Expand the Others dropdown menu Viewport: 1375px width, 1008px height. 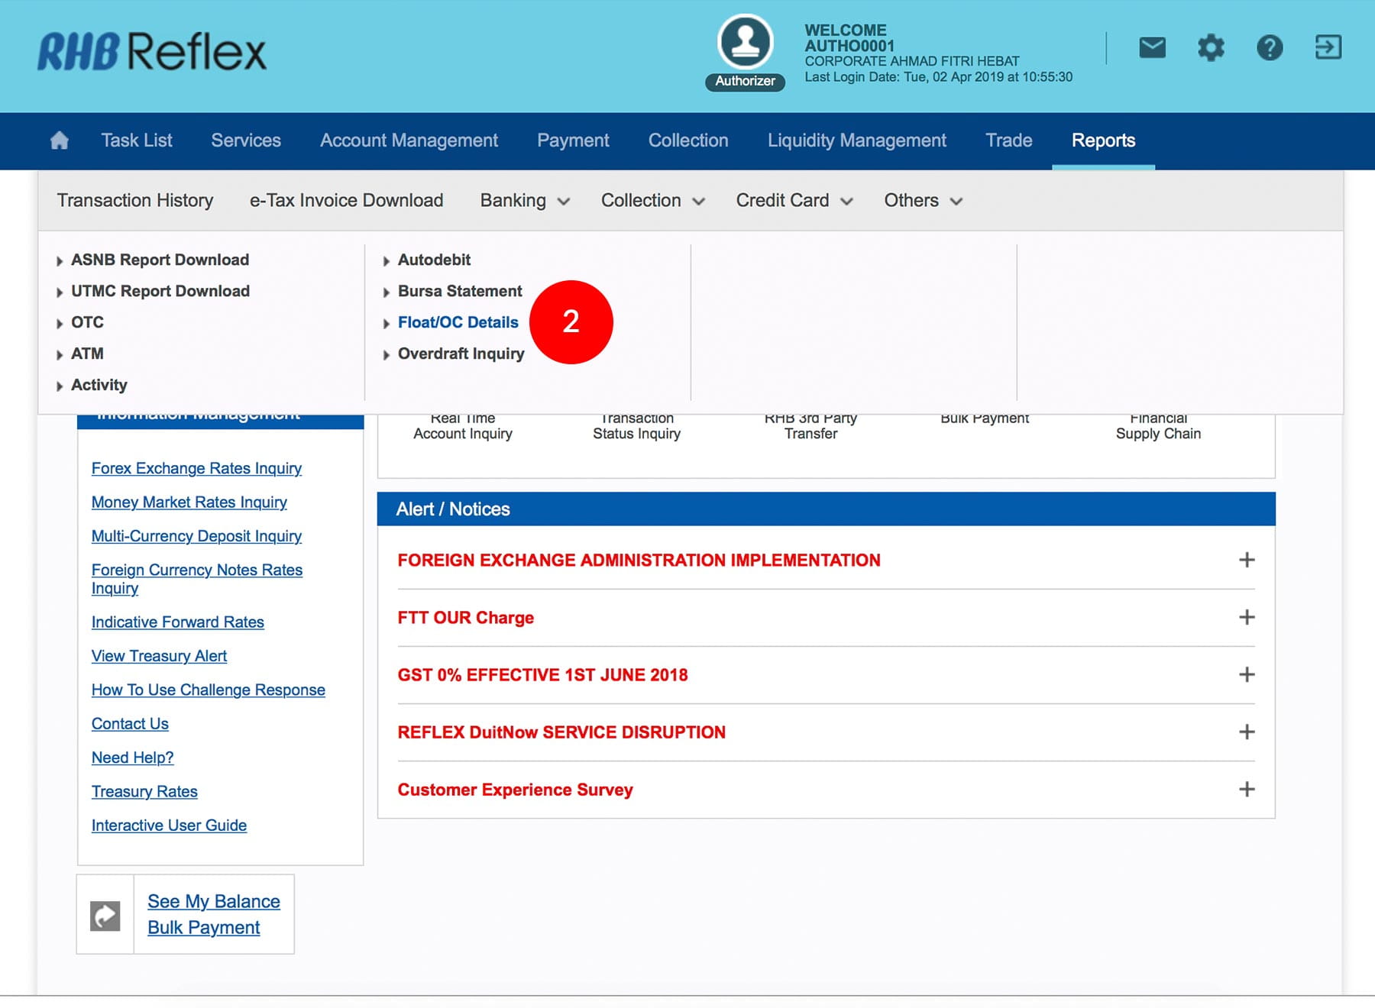pyautogui.click(x=923, y=201)
